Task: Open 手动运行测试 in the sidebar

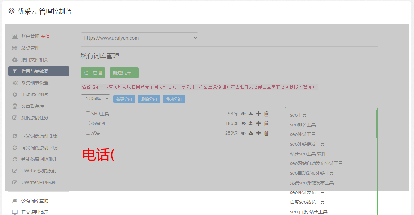Action: coord(35,94)
